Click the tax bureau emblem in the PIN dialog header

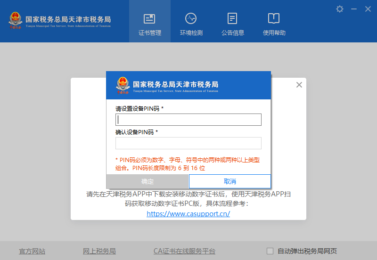point(123,86)
